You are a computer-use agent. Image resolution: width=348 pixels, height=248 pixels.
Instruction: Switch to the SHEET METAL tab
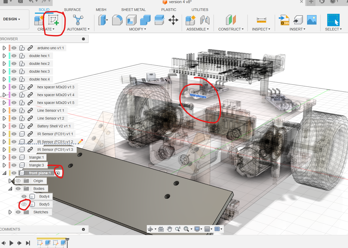coord(133,10)
